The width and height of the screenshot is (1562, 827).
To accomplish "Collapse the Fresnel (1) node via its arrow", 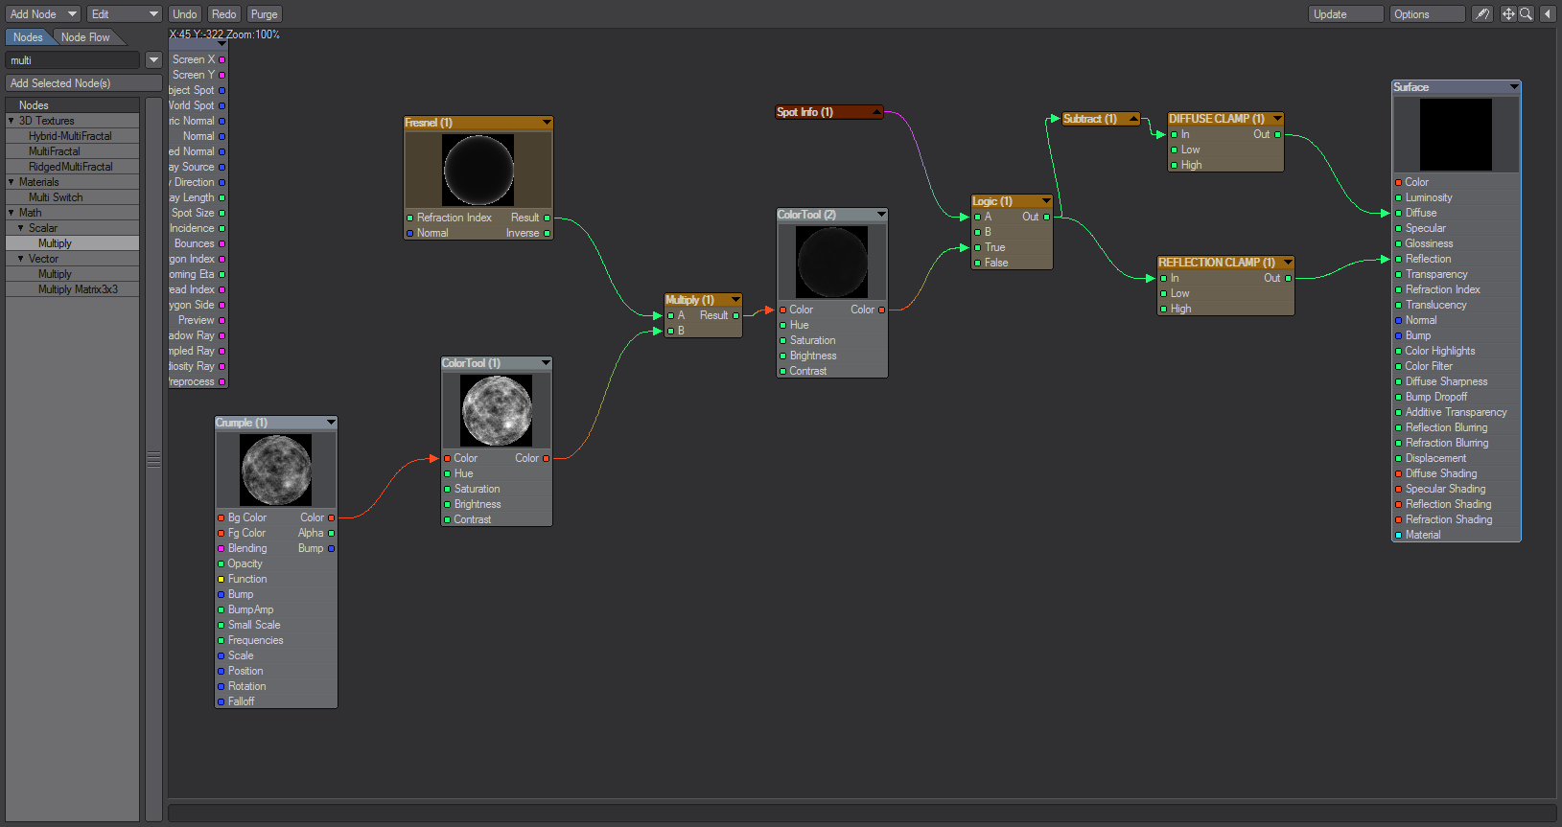I will coord(547,123).
